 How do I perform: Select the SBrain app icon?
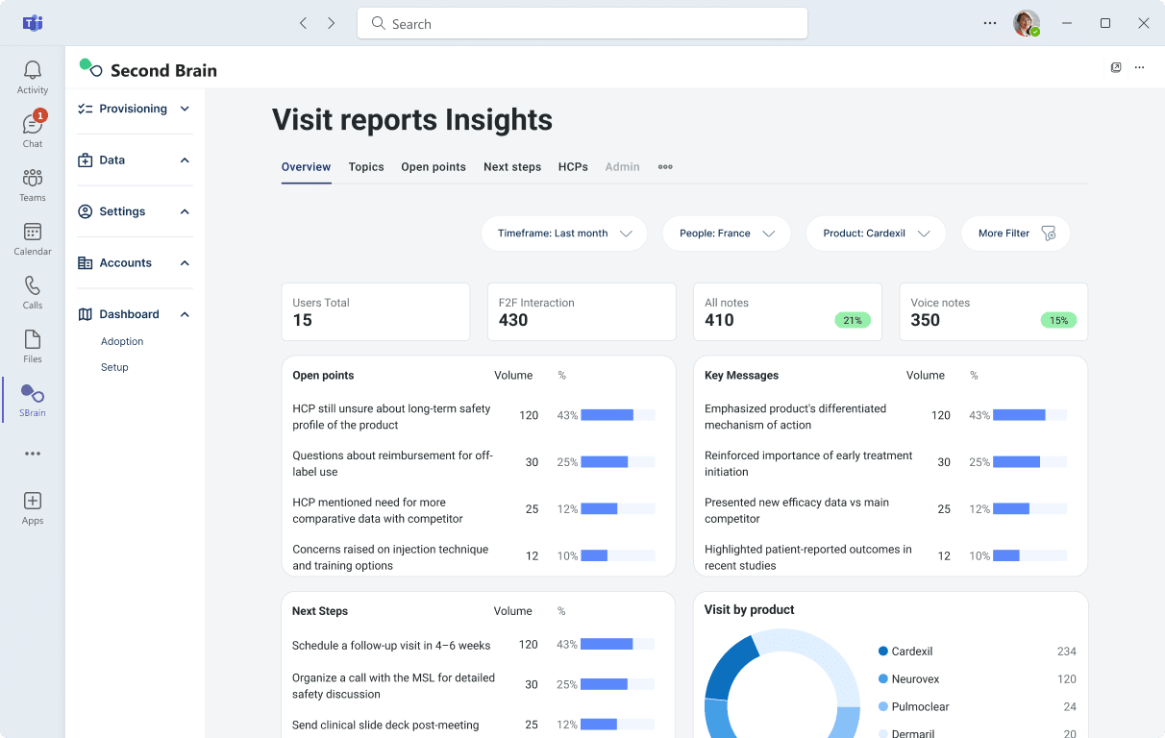coord(33,394)
